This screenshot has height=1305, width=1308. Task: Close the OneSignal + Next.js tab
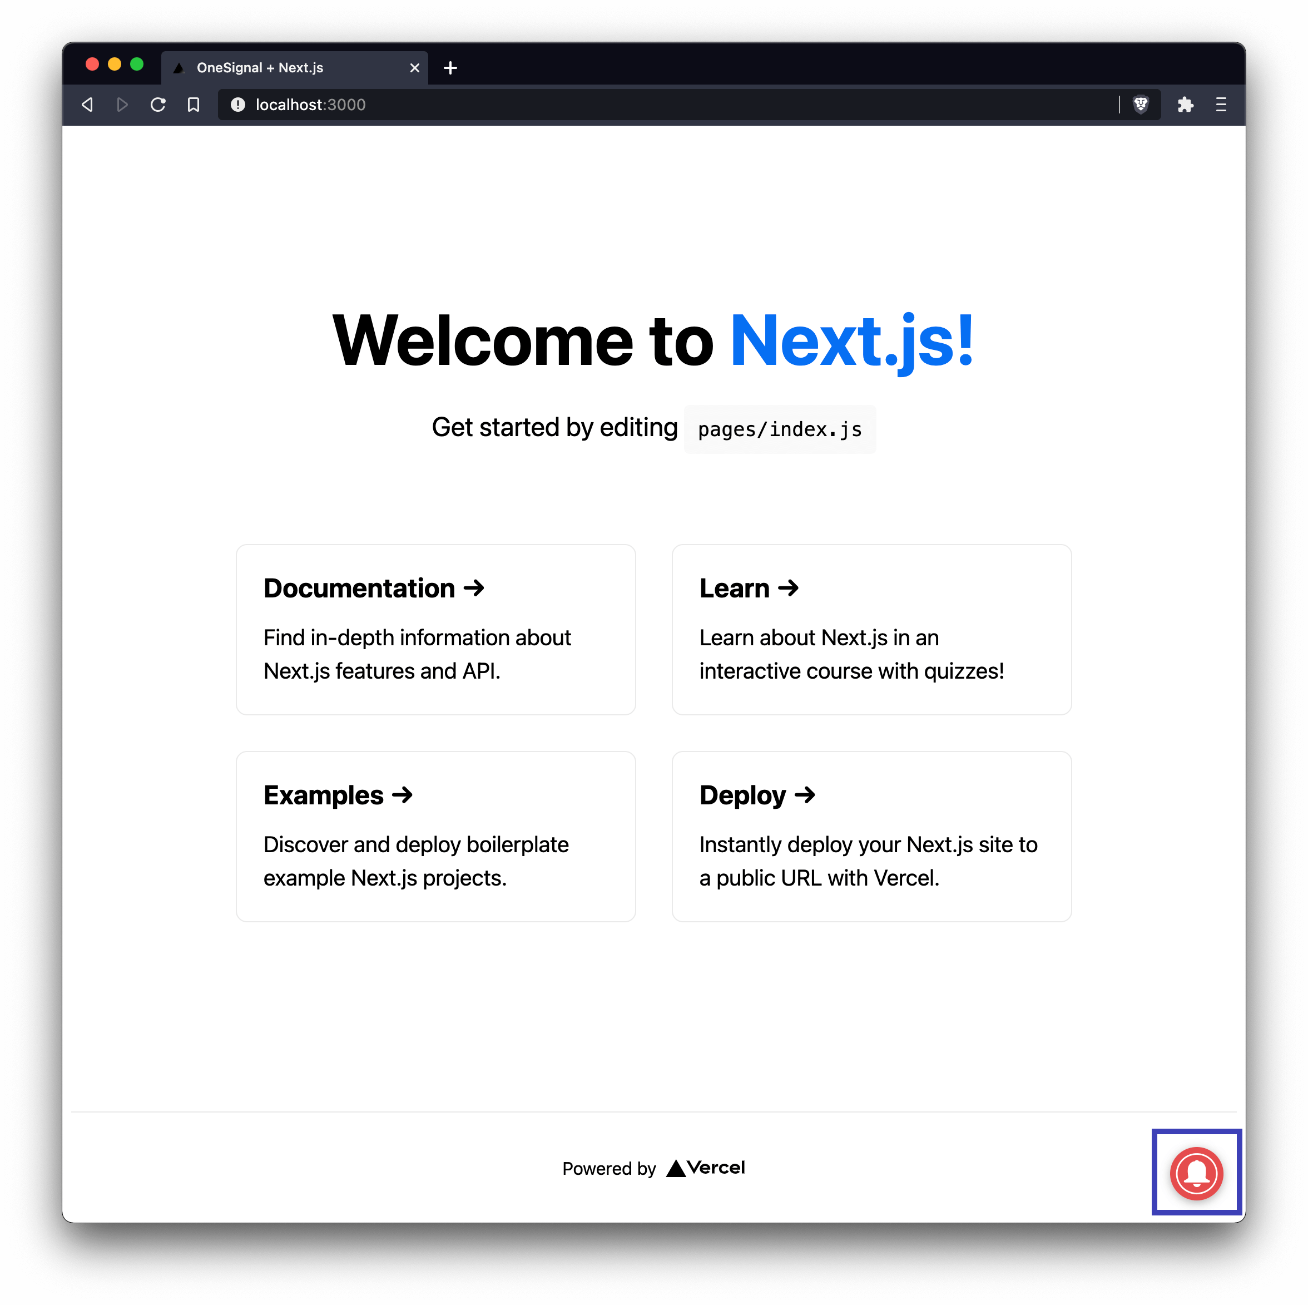click(414, 68)
